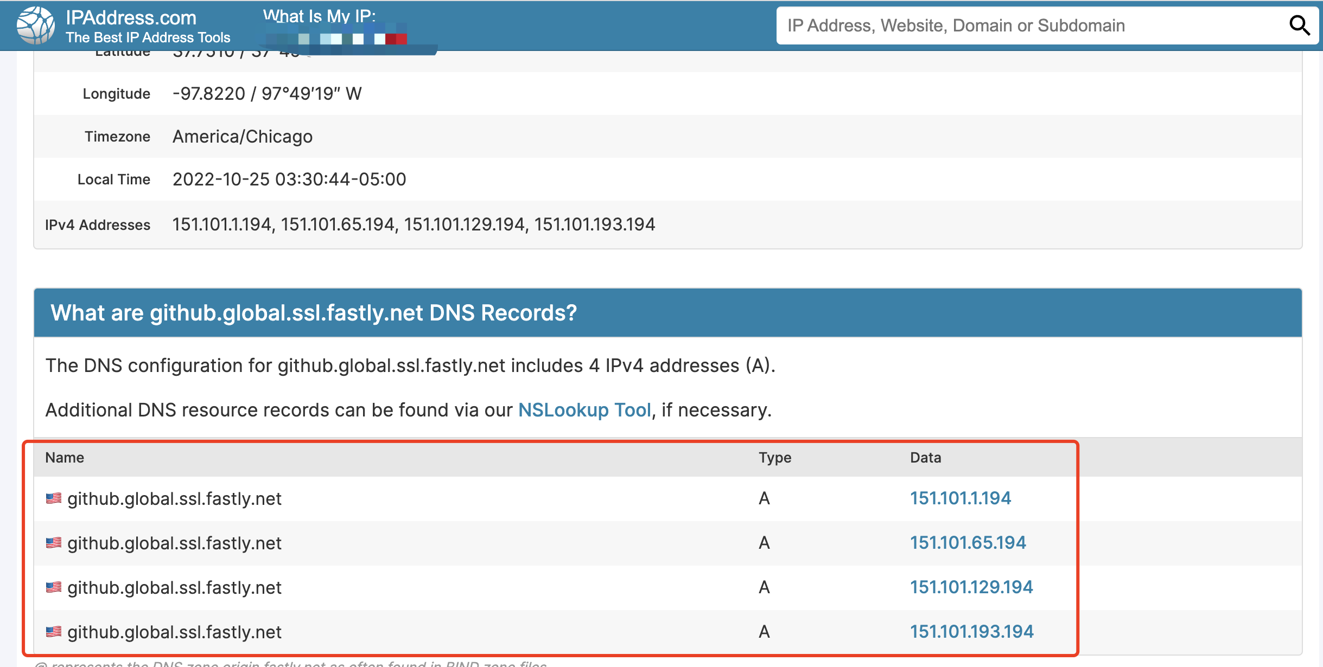This screenshot has height=667, width=1323.
Task: Click the search magnifier icon
Action: coord(1299,25)
